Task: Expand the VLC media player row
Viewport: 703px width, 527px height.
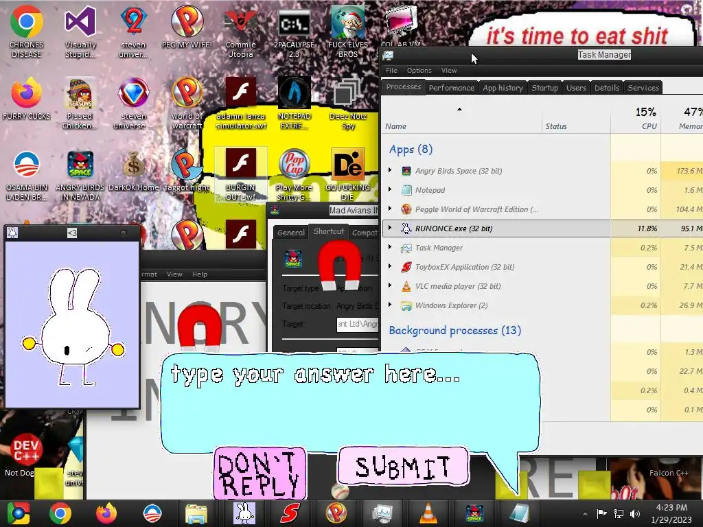Action: pyautogui.click(x=390, y=286)
